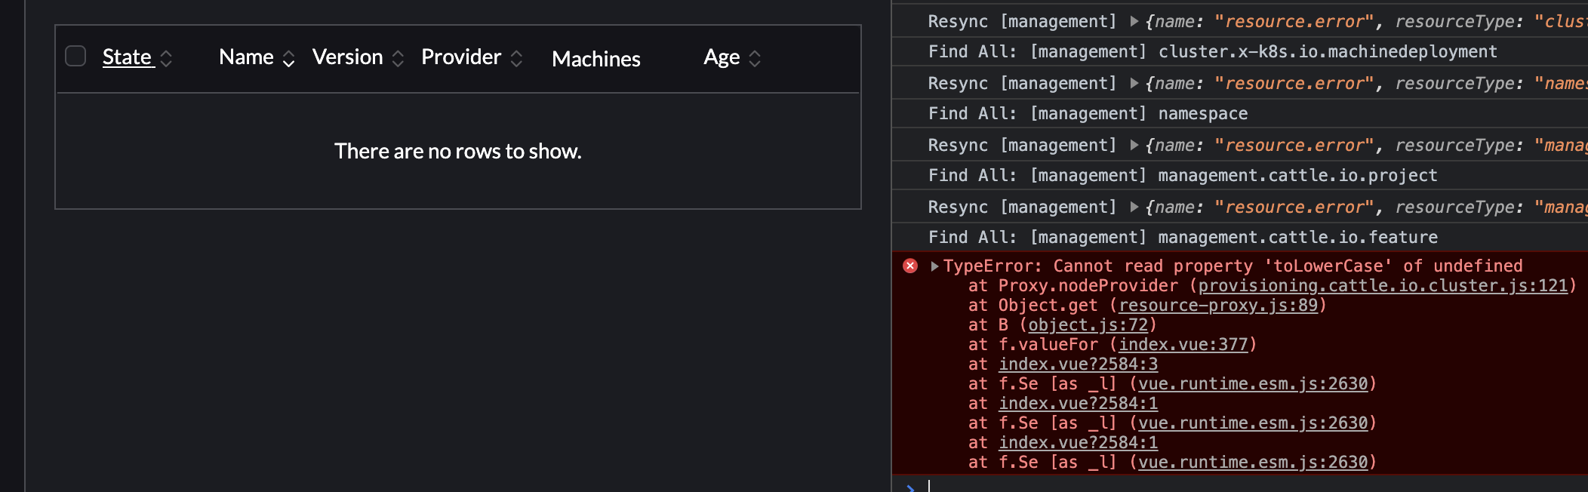Screen dimensions: 1588x492
Task: Sort the Name column using its sort arrows
Action: click(x=288, y=57)
